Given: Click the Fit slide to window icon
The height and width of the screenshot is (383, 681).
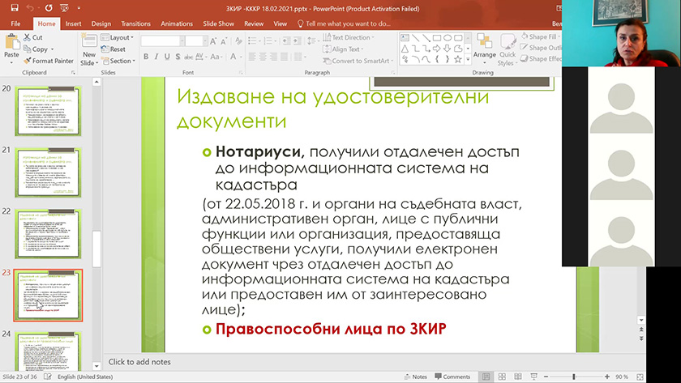Looking at the screenshot, I should (639, 377).
